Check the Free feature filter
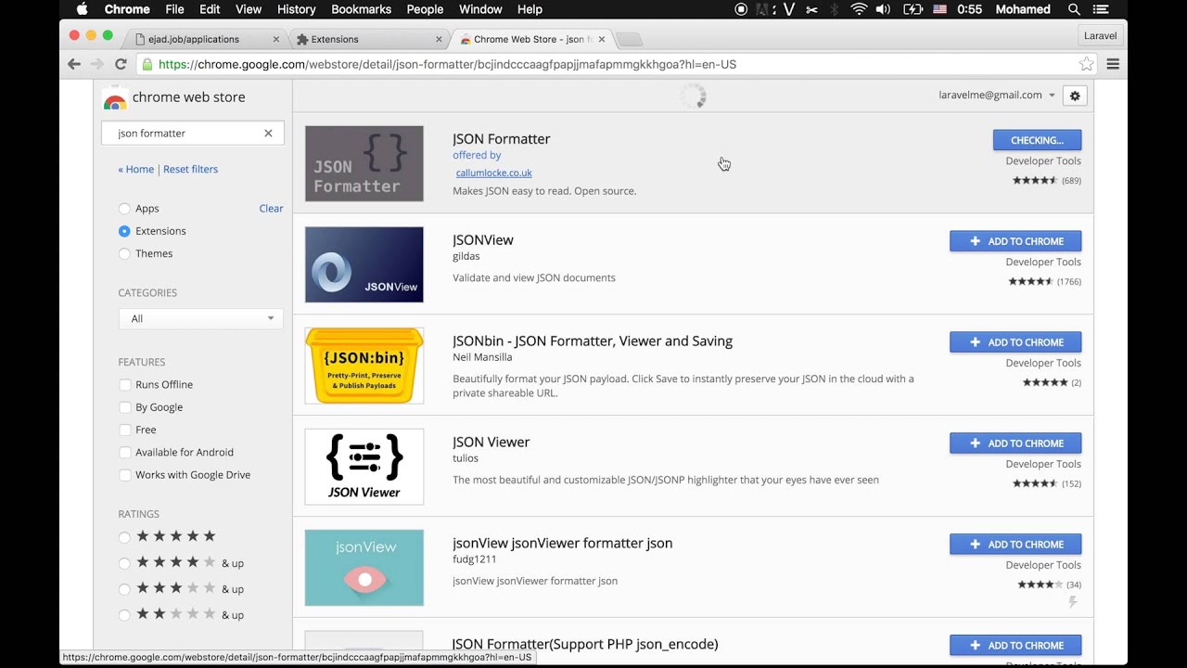1187x668 pixels. 124,430
